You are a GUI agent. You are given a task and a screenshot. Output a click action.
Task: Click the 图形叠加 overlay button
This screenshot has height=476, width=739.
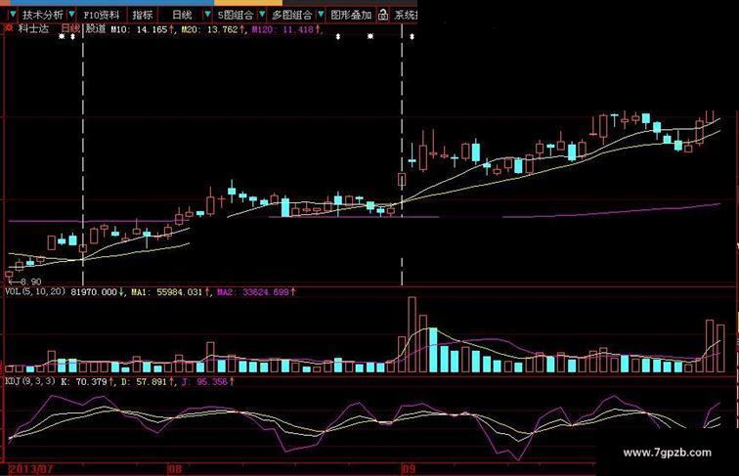coord(351,15)
